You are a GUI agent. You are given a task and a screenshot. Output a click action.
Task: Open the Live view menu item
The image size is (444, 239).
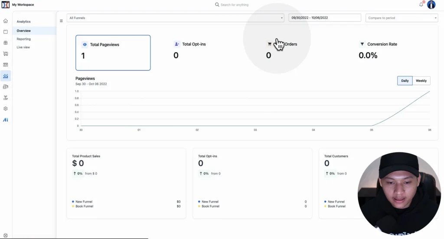coord(23,47)
